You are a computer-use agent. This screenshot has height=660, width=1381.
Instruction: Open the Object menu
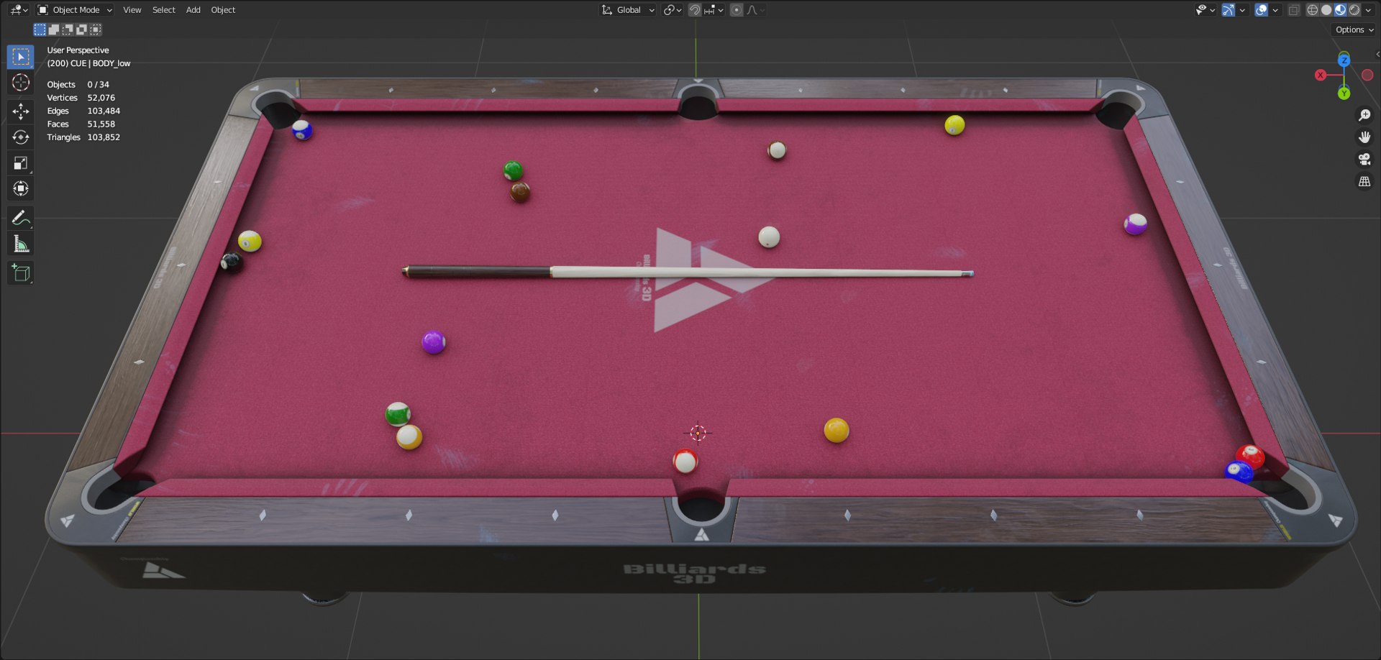pyautogui.click(x=223, y=10)
